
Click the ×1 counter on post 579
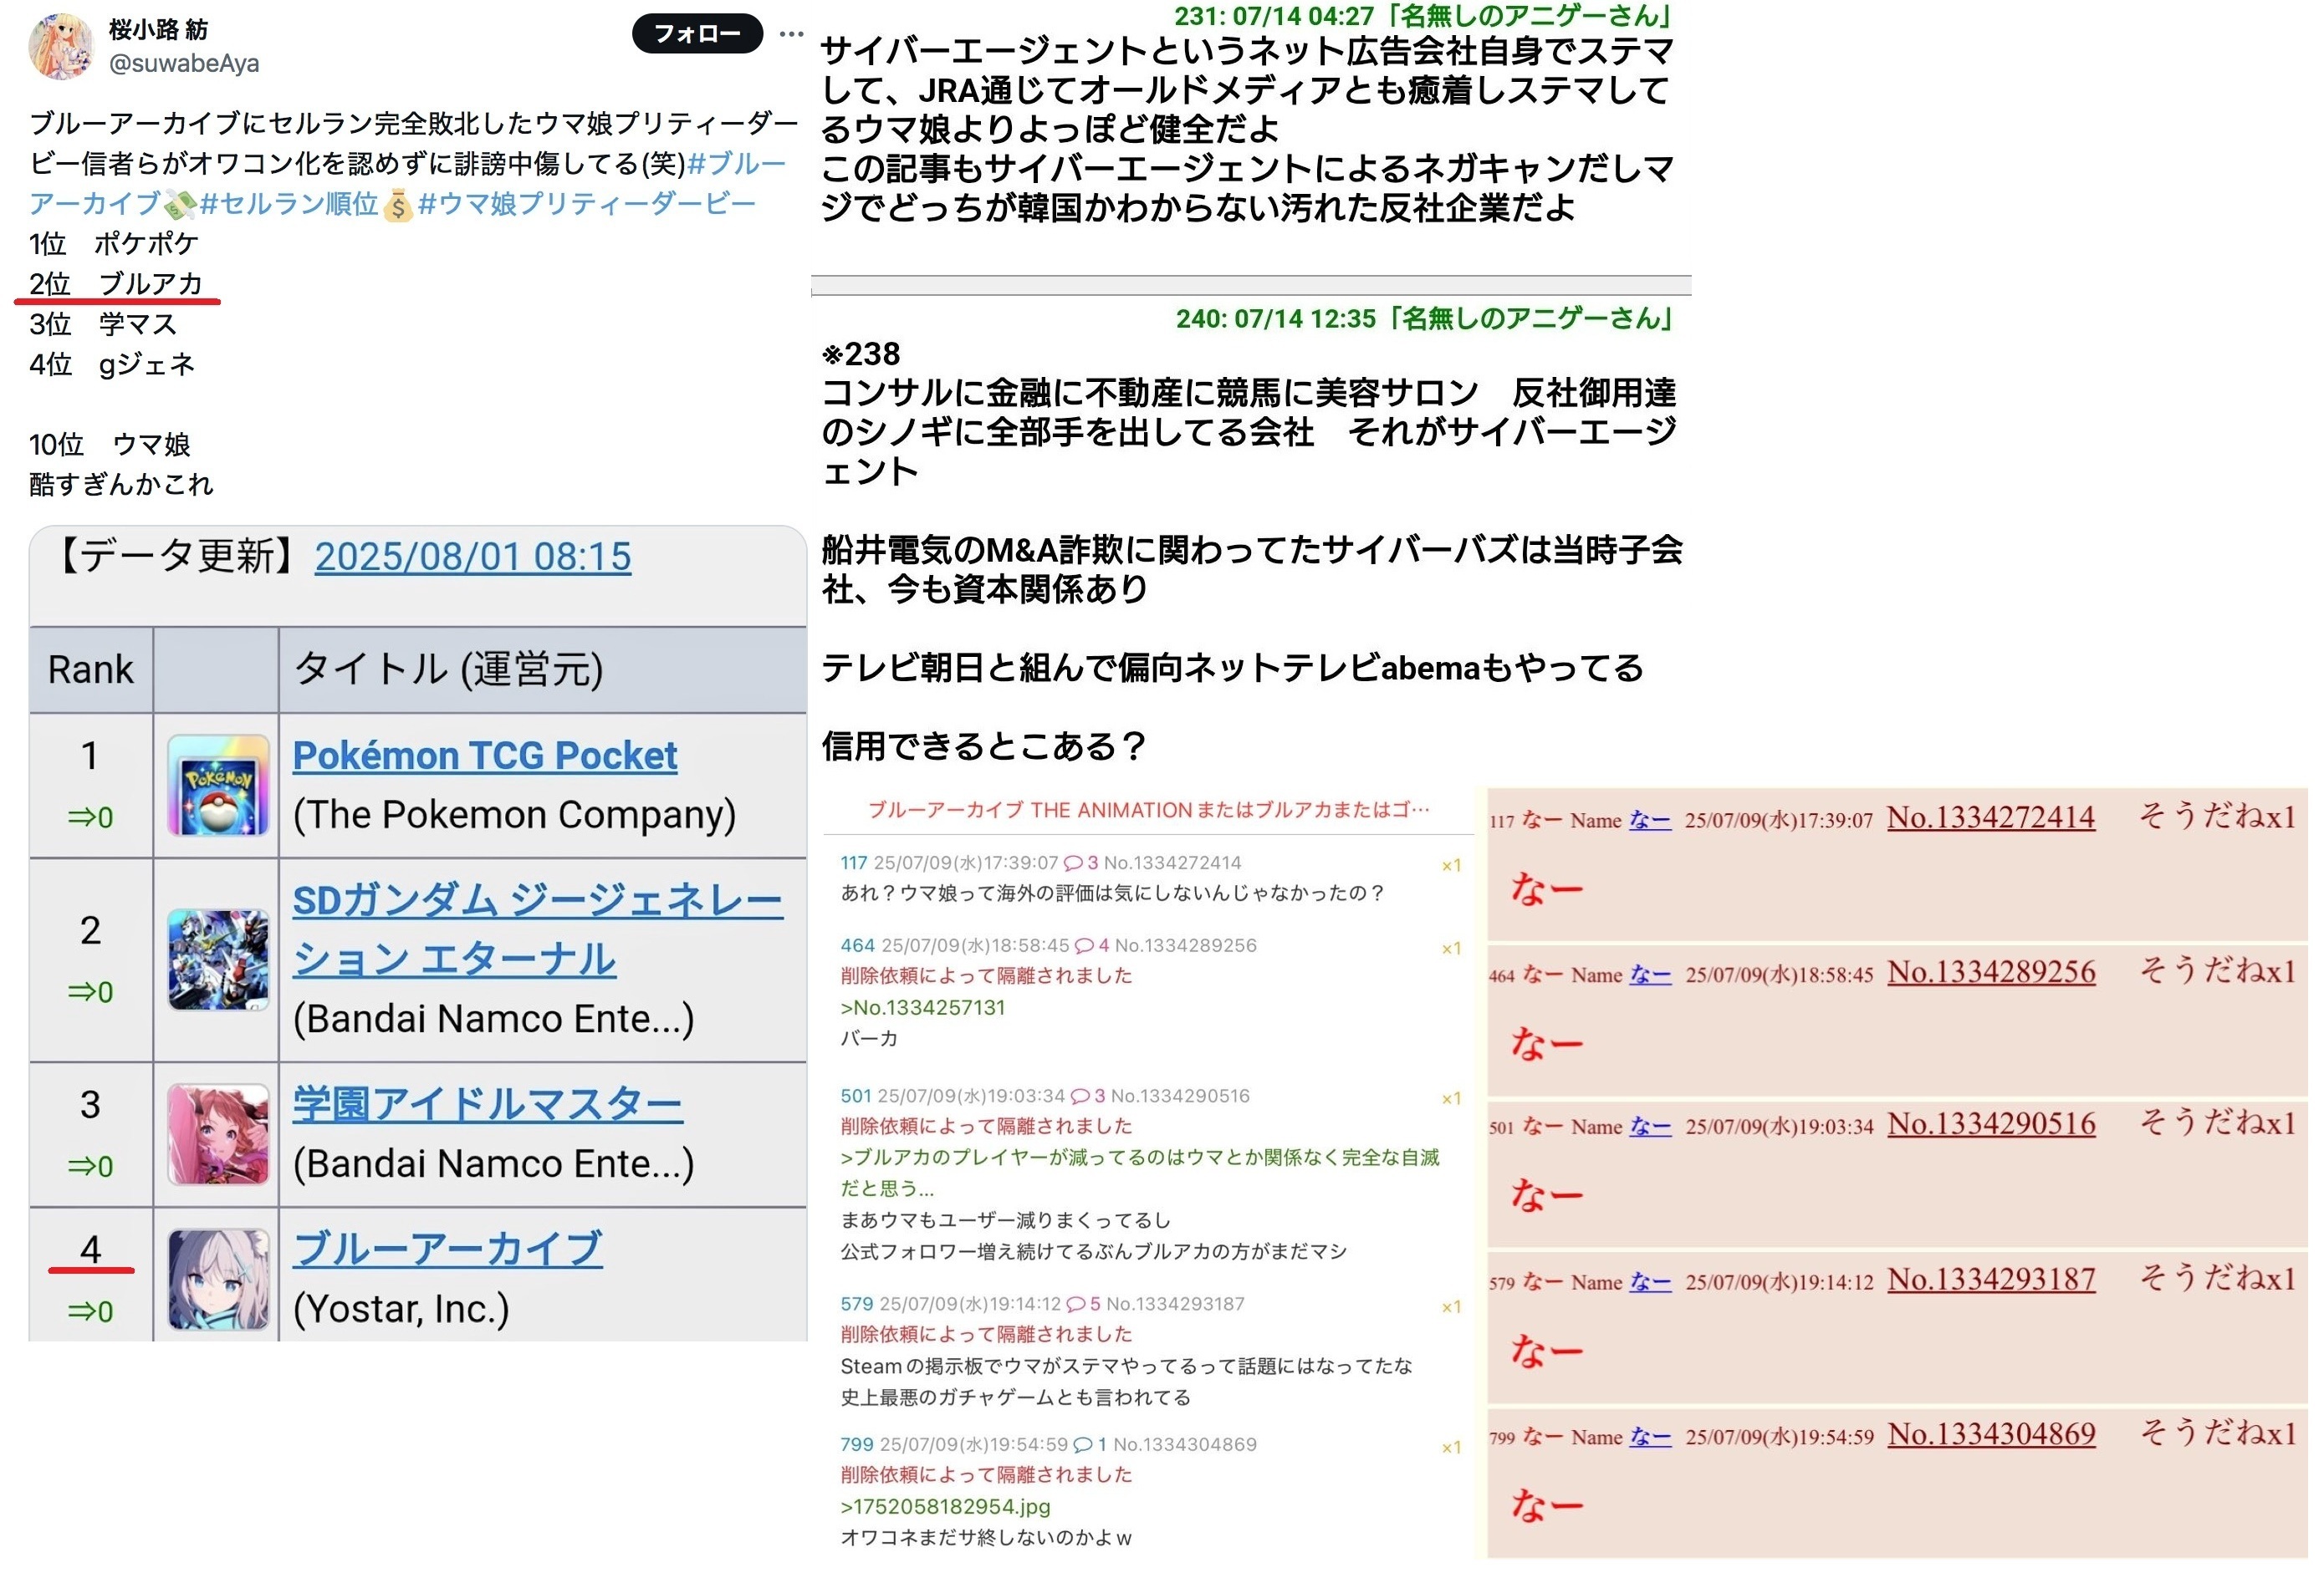(1451, 1307)
